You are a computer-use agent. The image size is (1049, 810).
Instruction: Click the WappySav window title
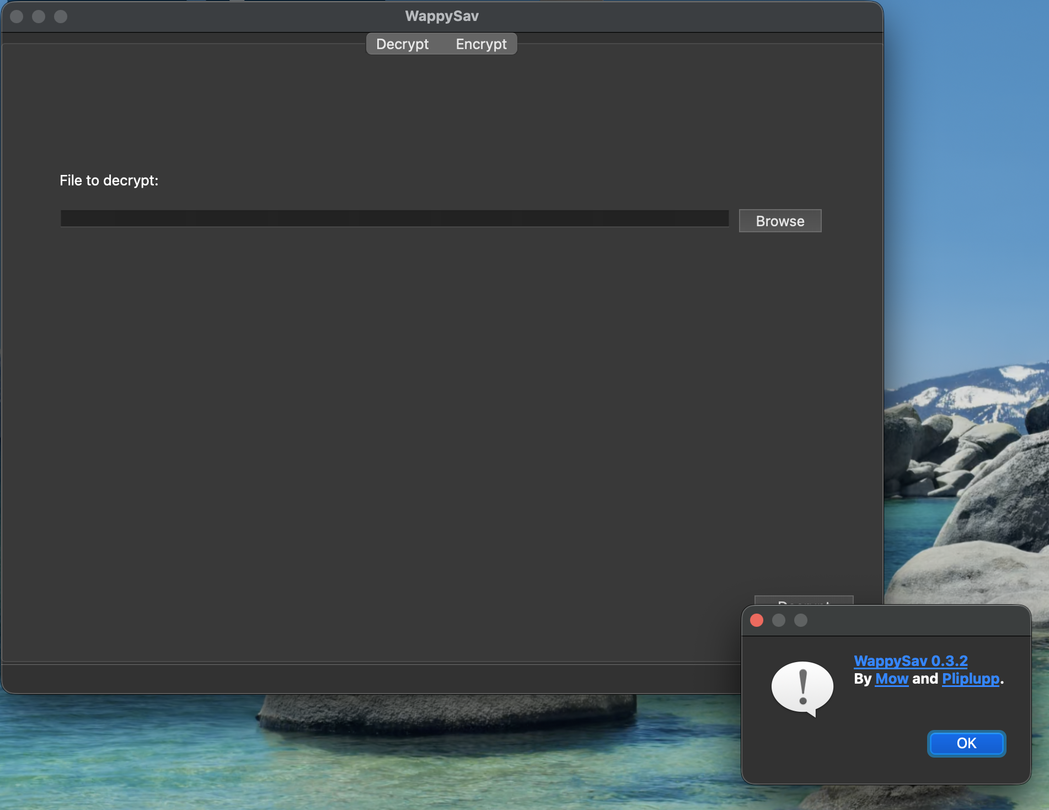point(442,16)
